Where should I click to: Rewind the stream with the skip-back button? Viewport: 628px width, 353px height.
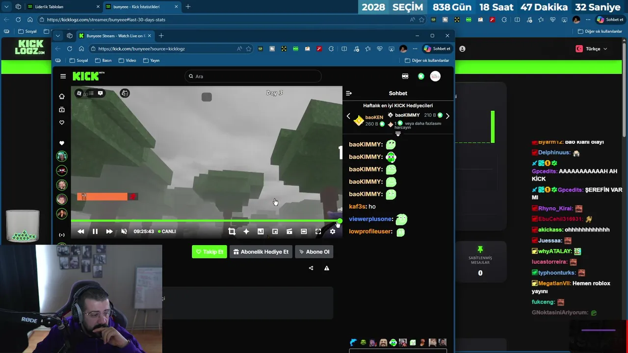[x=81, y=231]
